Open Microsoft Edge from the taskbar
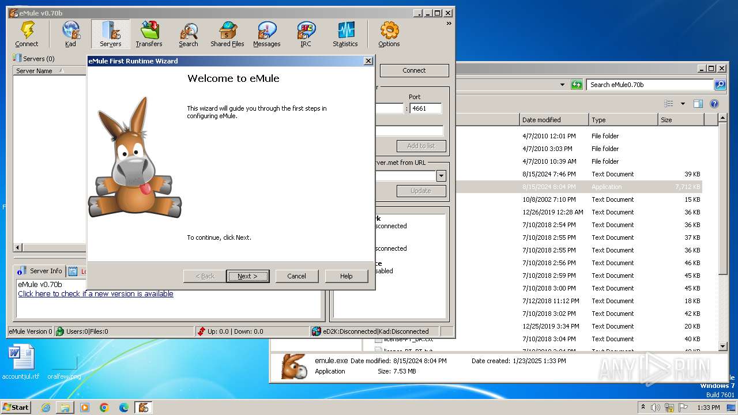The height and width of the screenshot is (415, 738). 124,408
